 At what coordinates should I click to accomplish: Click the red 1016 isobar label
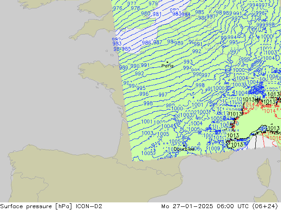coord(275,138)
